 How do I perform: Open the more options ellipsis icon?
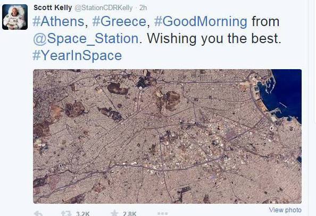click(162, 213)
